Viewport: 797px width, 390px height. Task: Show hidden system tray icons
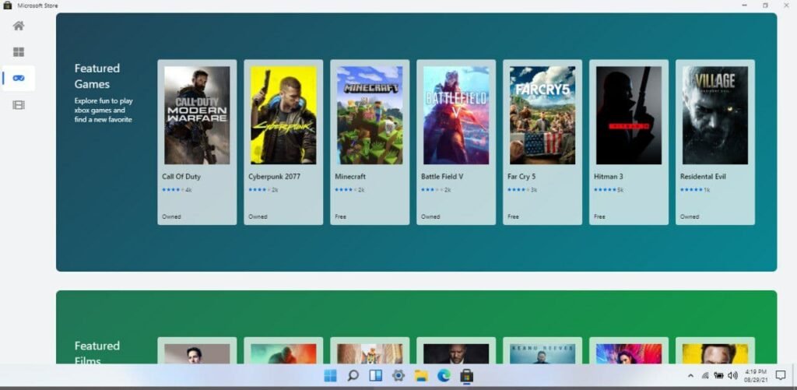690,376
